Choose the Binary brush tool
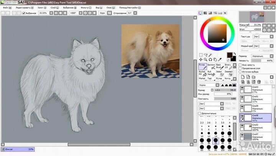 (229, 66)
